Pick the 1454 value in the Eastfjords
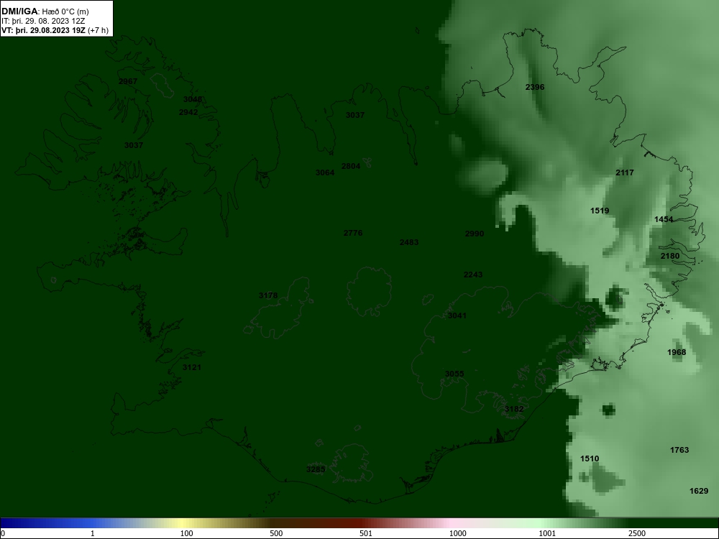The height and width of the screenshot is (539, 719). tap(664, 219)
